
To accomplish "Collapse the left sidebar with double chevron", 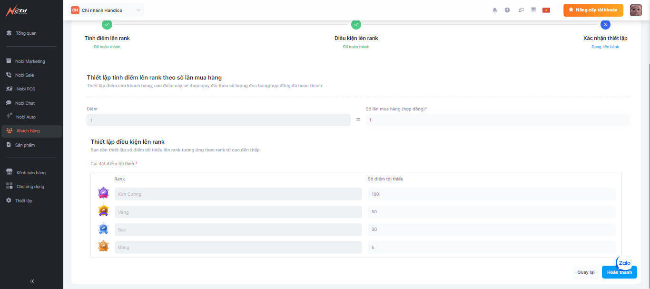I will 32,281.
